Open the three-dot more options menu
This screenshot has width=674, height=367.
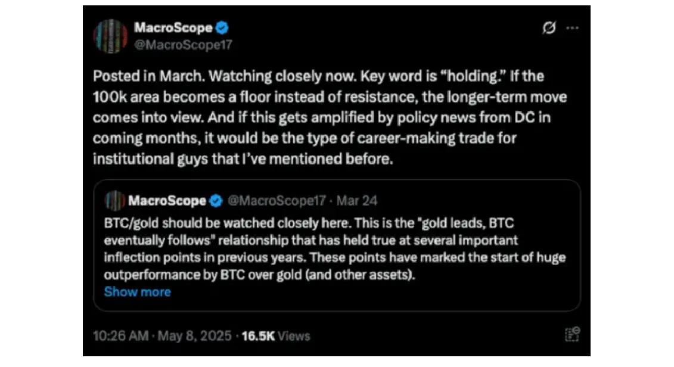[572, 28]
